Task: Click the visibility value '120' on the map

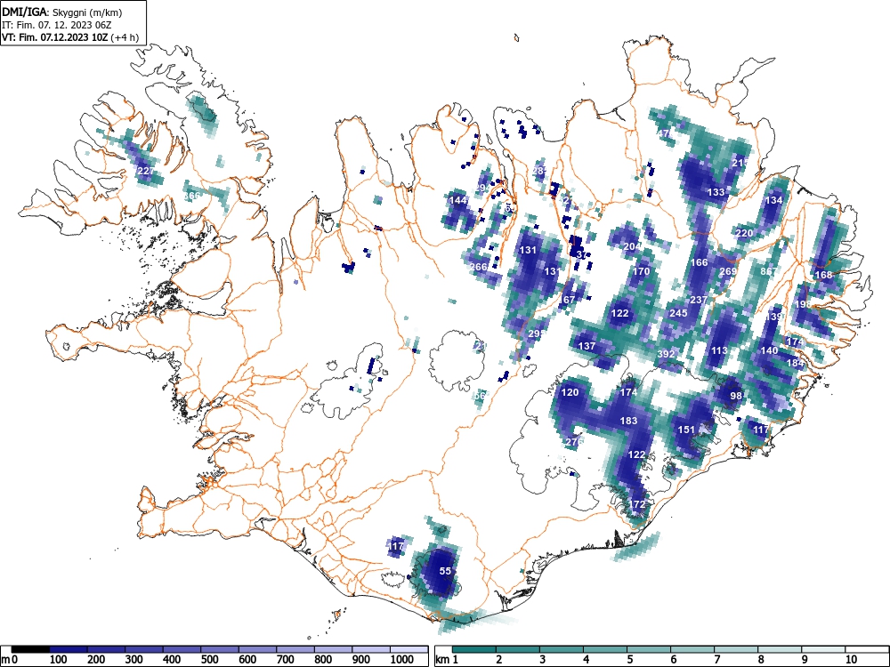Action: coord(570,392)
